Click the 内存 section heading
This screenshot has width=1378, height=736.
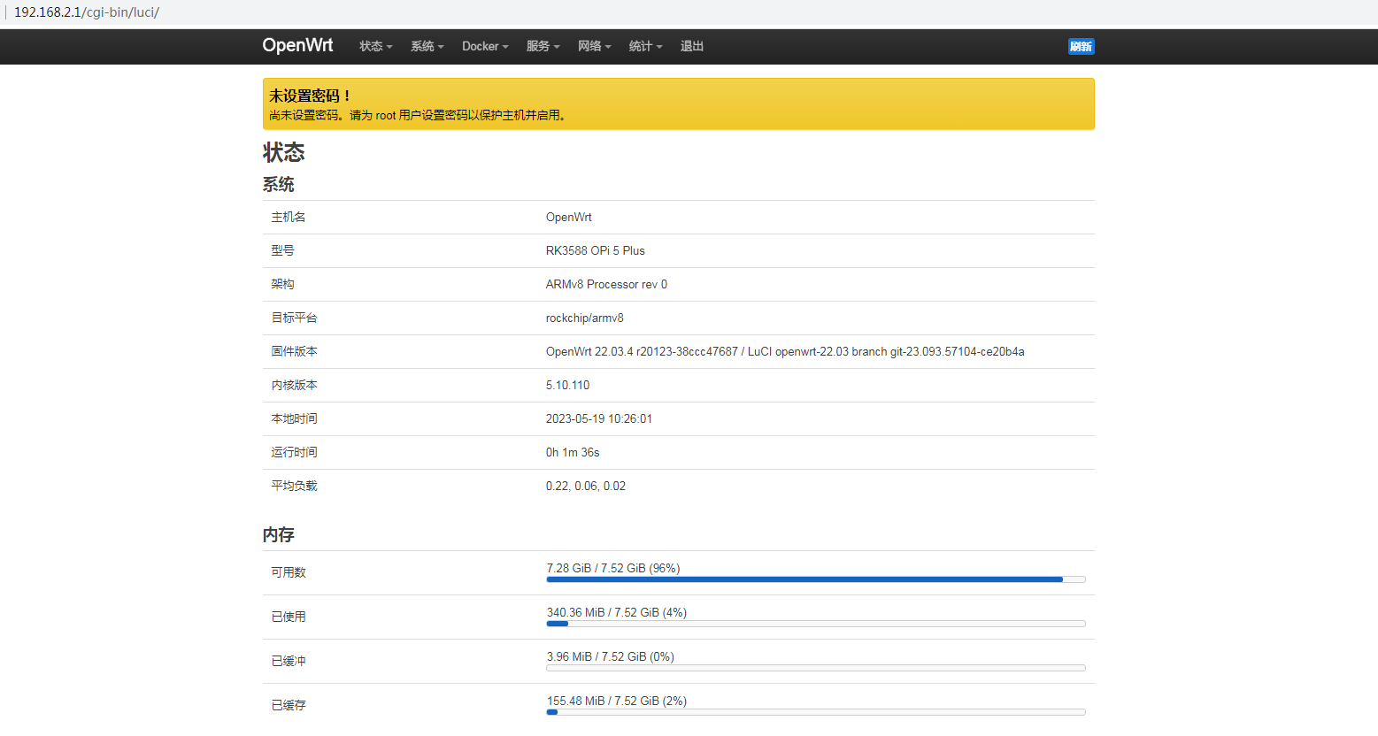pyautogui.click(x=278, y=534)
